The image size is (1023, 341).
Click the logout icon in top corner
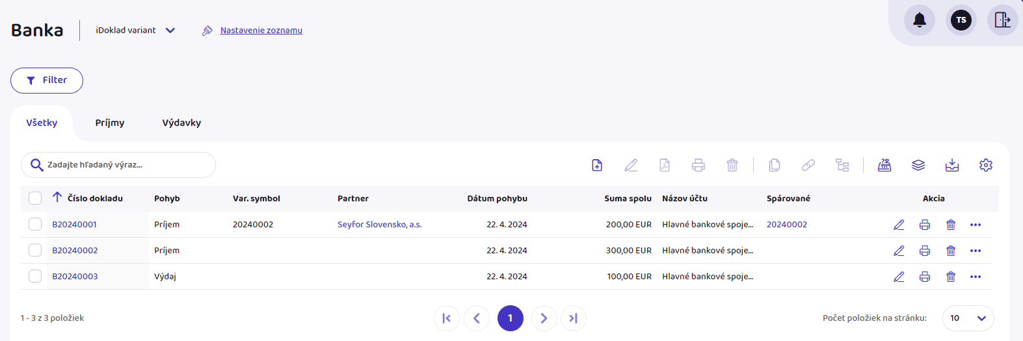[x=1002, y=20]
